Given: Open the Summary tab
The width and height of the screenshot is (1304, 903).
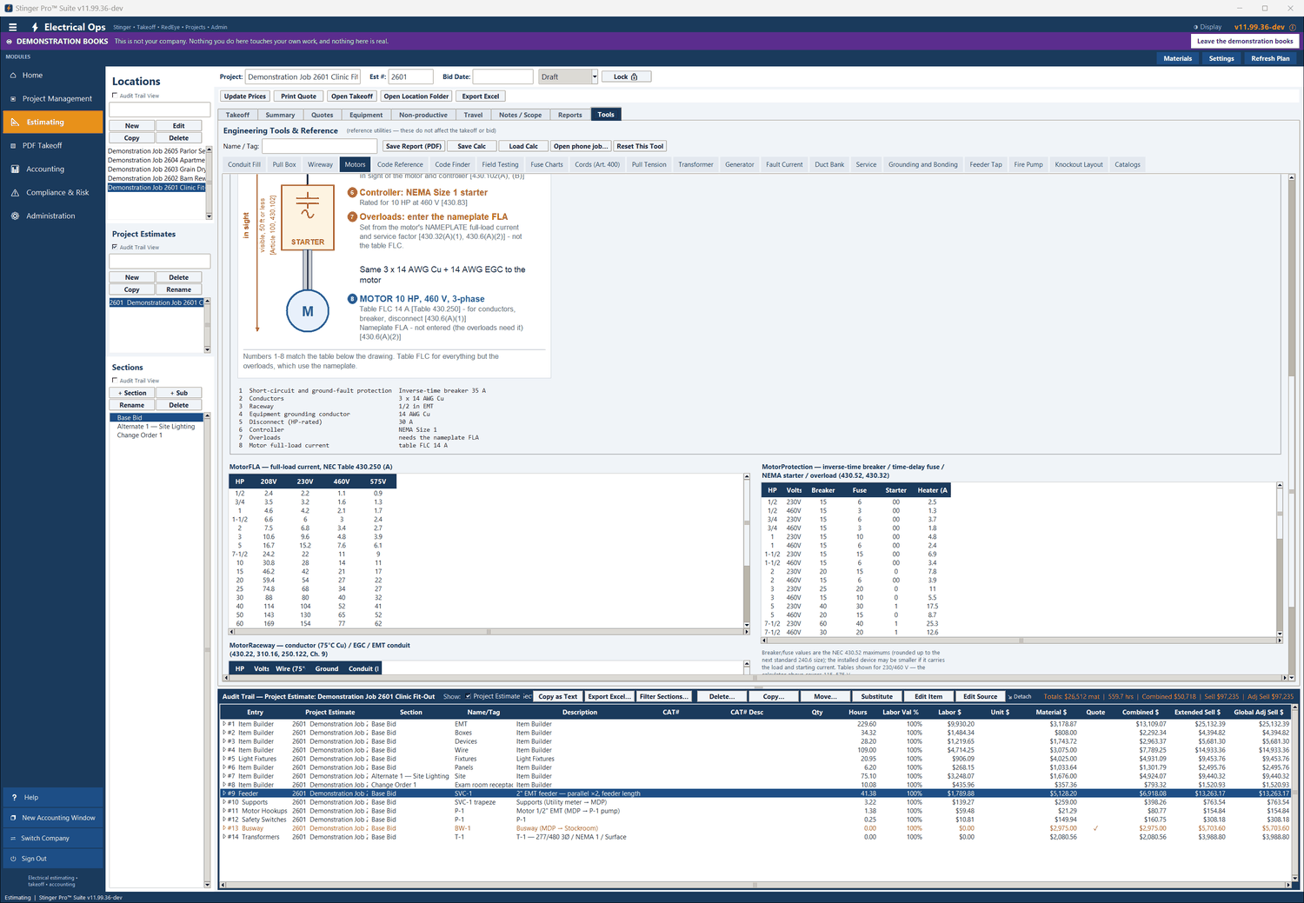Looking at the screenshot, I should point(280,115).
